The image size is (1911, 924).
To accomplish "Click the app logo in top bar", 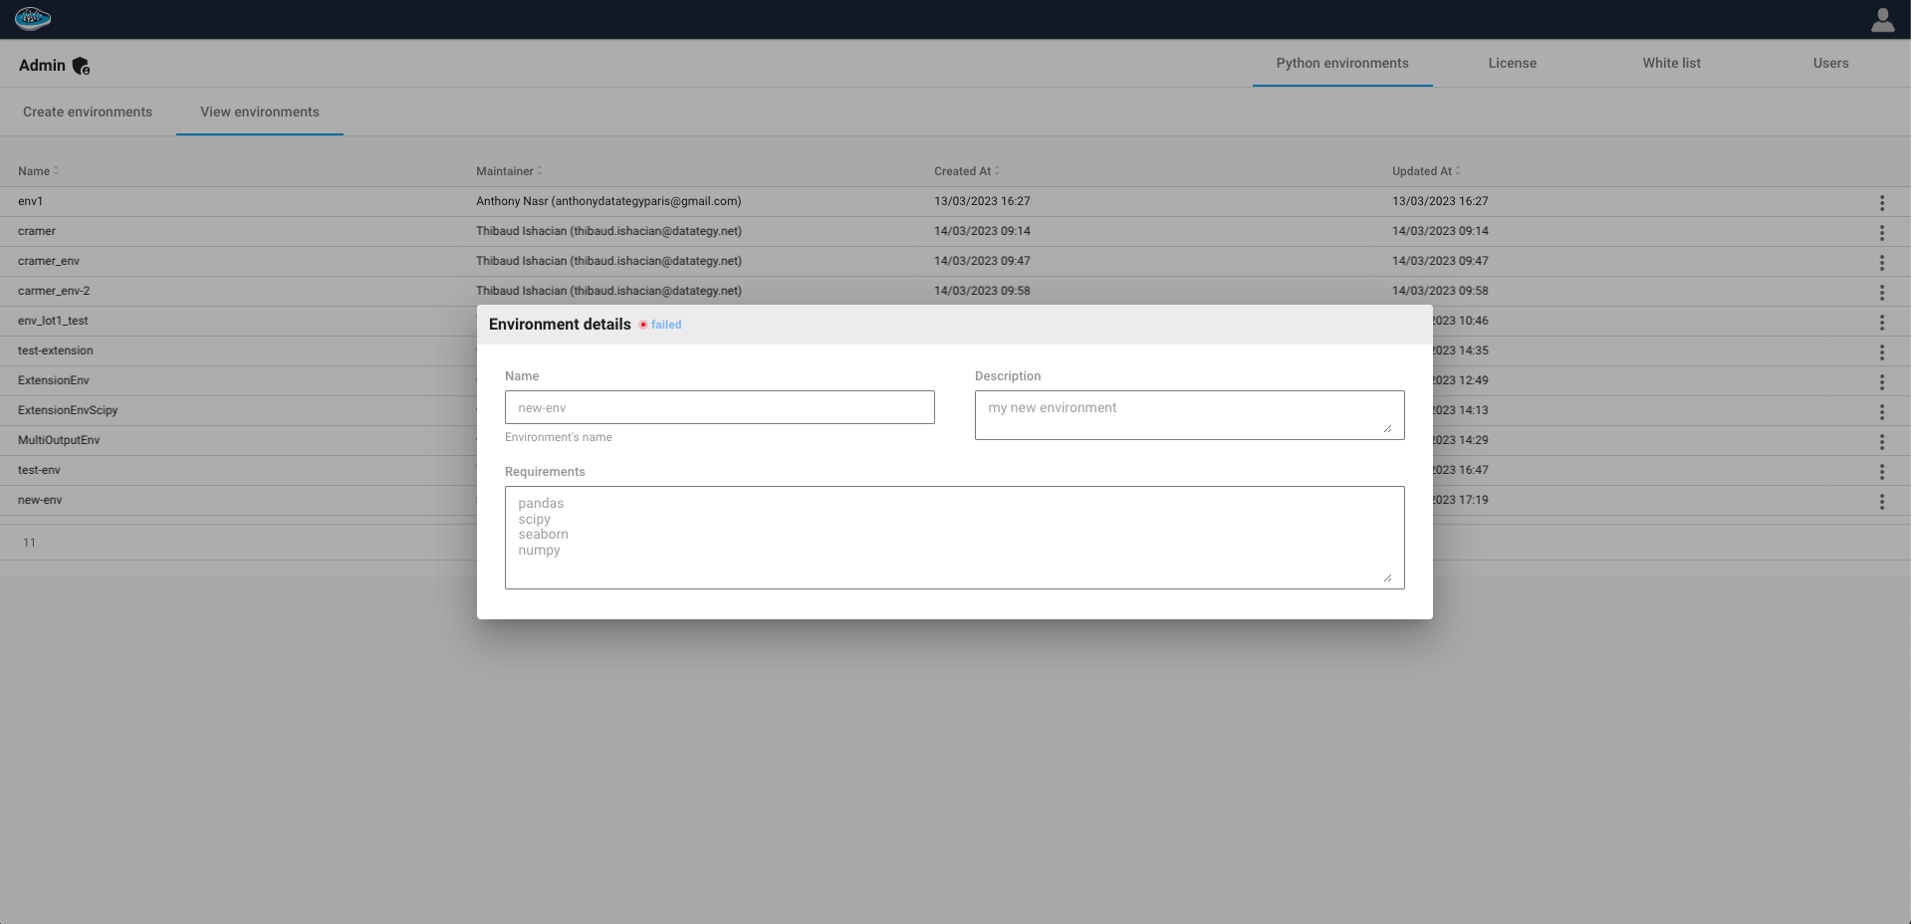I will click(33, 19).
